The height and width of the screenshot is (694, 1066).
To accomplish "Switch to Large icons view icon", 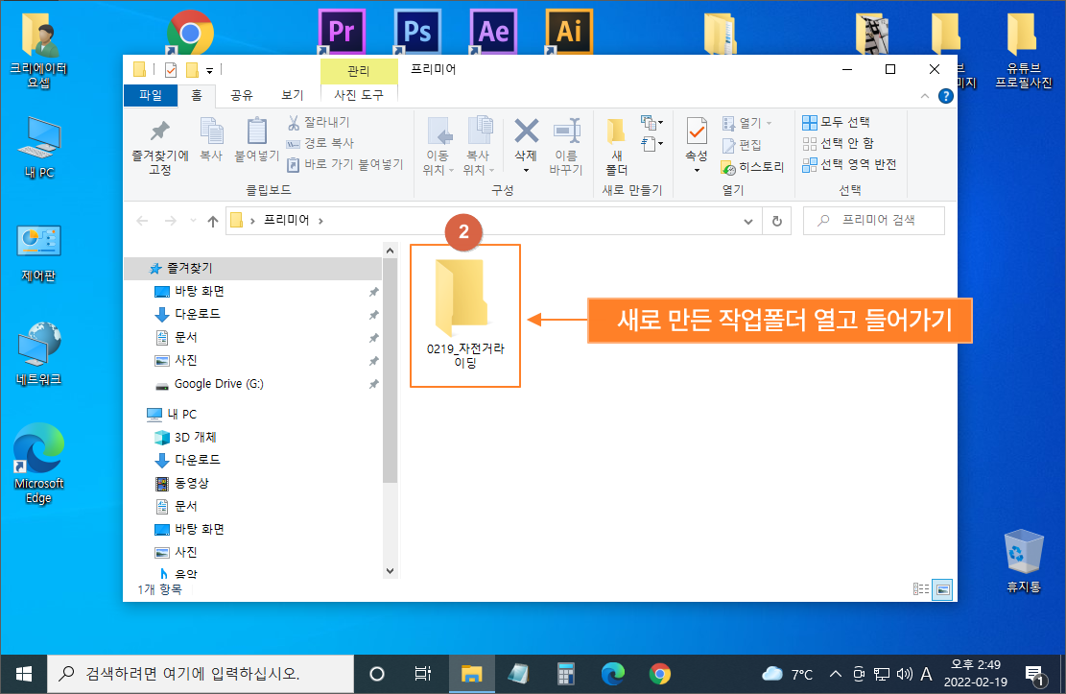I will click(x=942, y=589).
